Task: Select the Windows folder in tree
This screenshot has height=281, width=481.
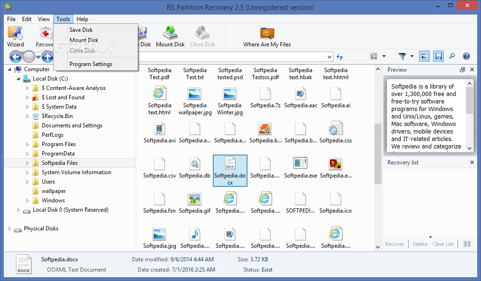Action: pos(53,200)
